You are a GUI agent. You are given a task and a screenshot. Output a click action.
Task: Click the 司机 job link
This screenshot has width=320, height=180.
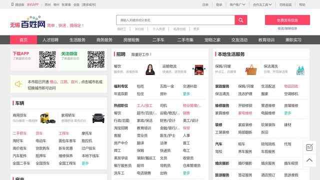[163, 105]
